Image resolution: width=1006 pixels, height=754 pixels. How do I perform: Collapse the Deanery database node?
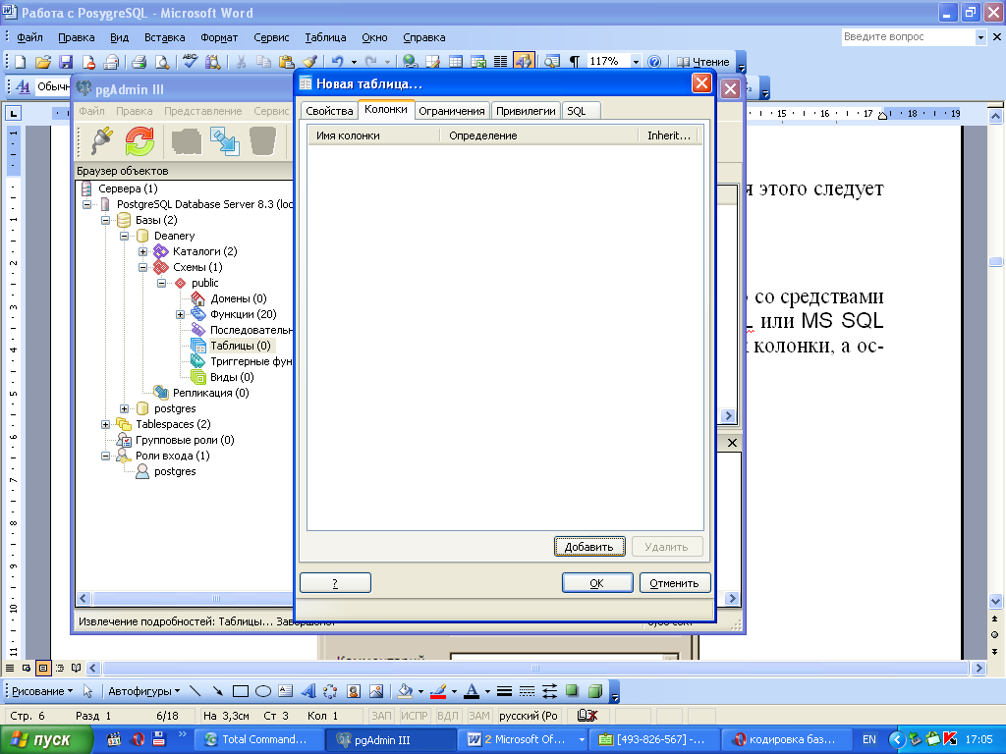[x=125, y=236]
